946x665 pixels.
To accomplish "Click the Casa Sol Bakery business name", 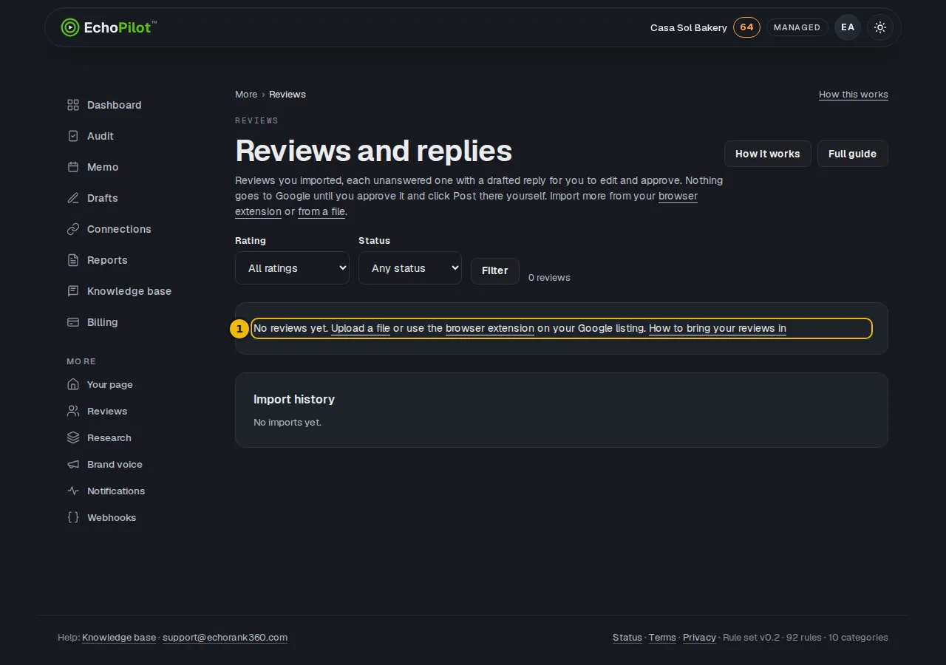I will pyautogui.click(x=689, y=28).
